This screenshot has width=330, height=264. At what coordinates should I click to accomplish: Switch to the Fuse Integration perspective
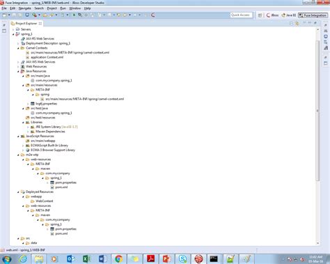pos(313,15)
